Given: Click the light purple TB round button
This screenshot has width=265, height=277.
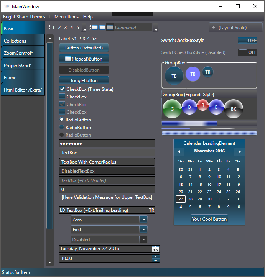Looking at the screenshot, I should [x=193, y=74].
